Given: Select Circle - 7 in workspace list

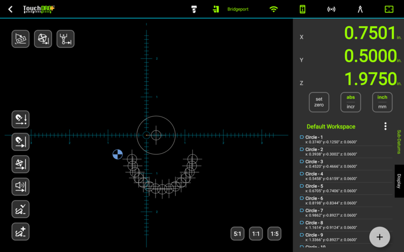Looking at the screenshot, I should (x=346, y=213).
